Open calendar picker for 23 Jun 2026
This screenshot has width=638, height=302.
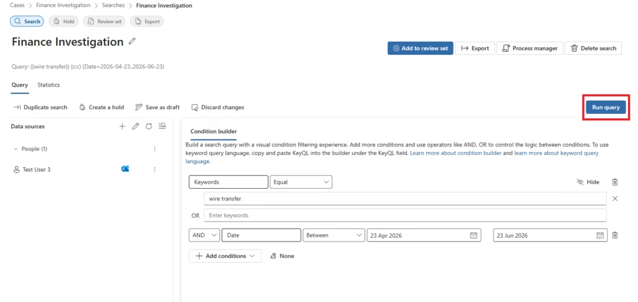(x=600, y=235)
